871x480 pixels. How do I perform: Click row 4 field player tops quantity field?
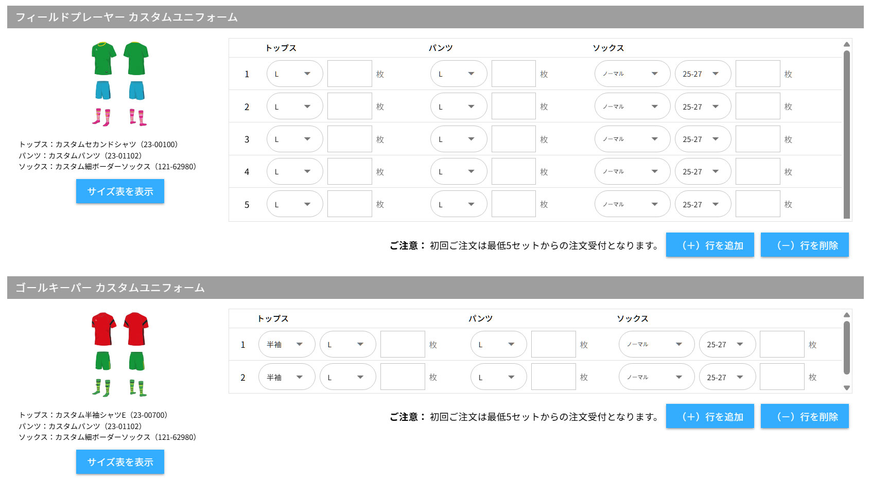[x=350, y=172]
